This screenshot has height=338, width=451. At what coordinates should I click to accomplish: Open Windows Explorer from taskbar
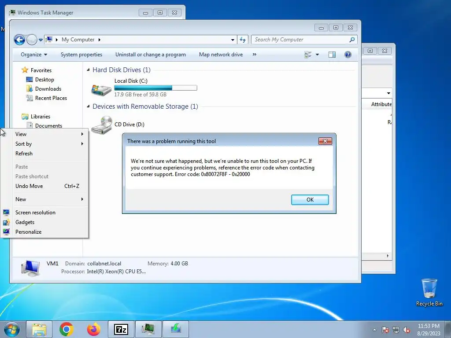coord(39,329)
